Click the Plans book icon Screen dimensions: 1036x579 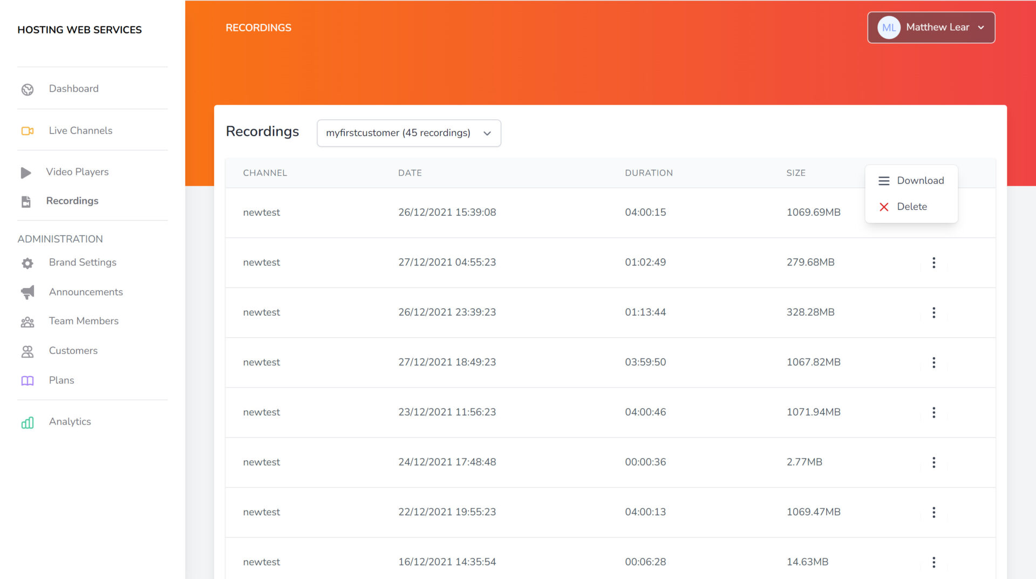click(x=28, y=381)
